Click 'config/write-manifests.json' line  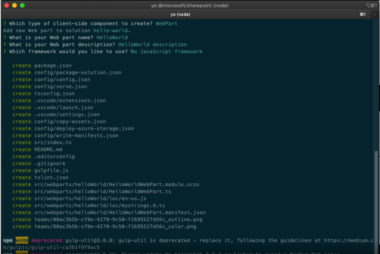point(76,136)
